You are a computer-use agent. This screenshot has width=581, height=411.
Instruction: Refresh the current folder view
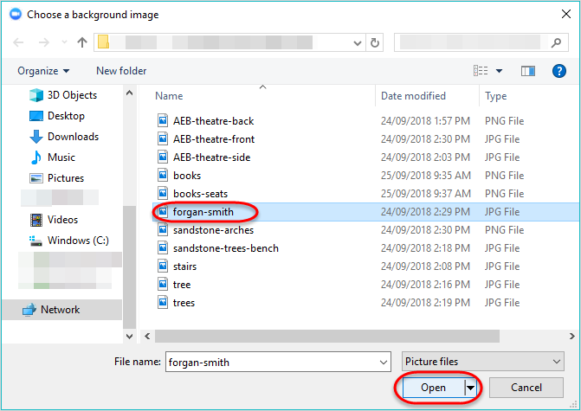click(x=375, y=43)
